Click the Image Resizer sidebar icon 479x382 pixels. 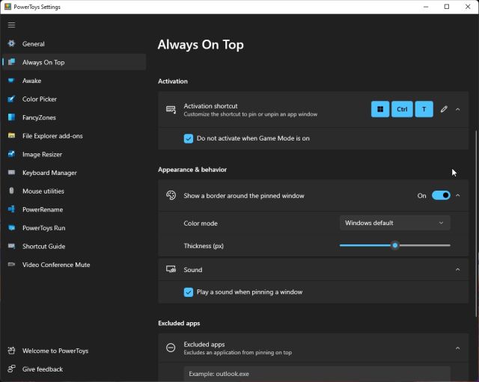[x=11, y=154]
